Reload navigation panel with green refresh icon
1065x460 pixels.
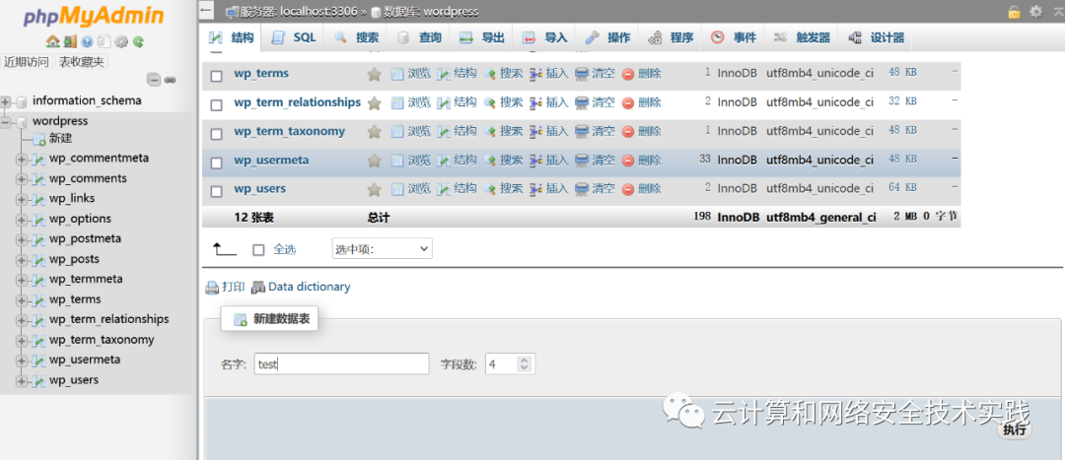(x=139, y=41)
